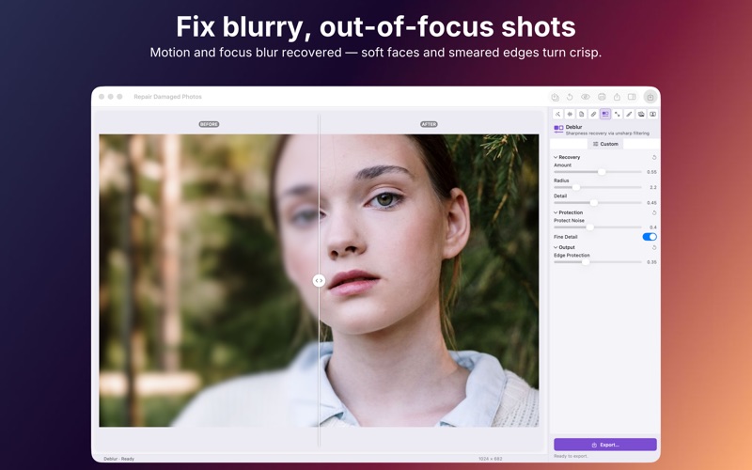752x470 pixels.
Task: Click the counterclockwise revert arrow in the top toolbar
Action: pyautogui.click(x=570, y=97)
